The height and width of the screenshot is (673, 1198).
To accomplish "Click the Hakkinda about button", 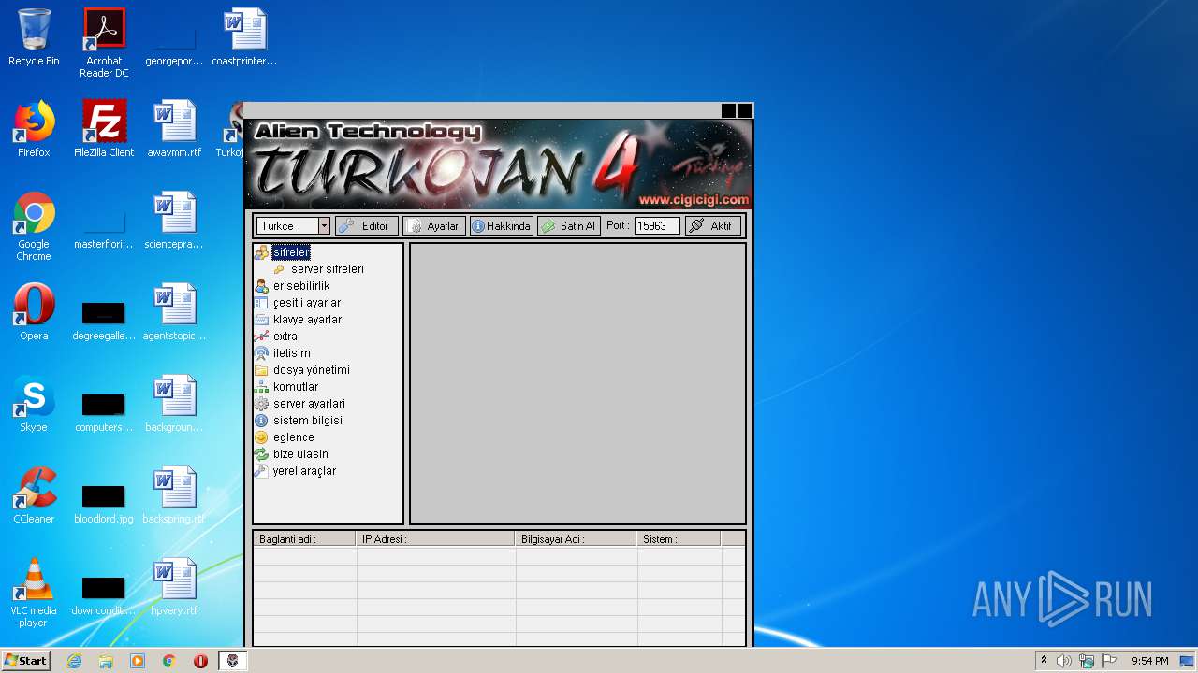I will pyautogui.click(x=501, y=226).
